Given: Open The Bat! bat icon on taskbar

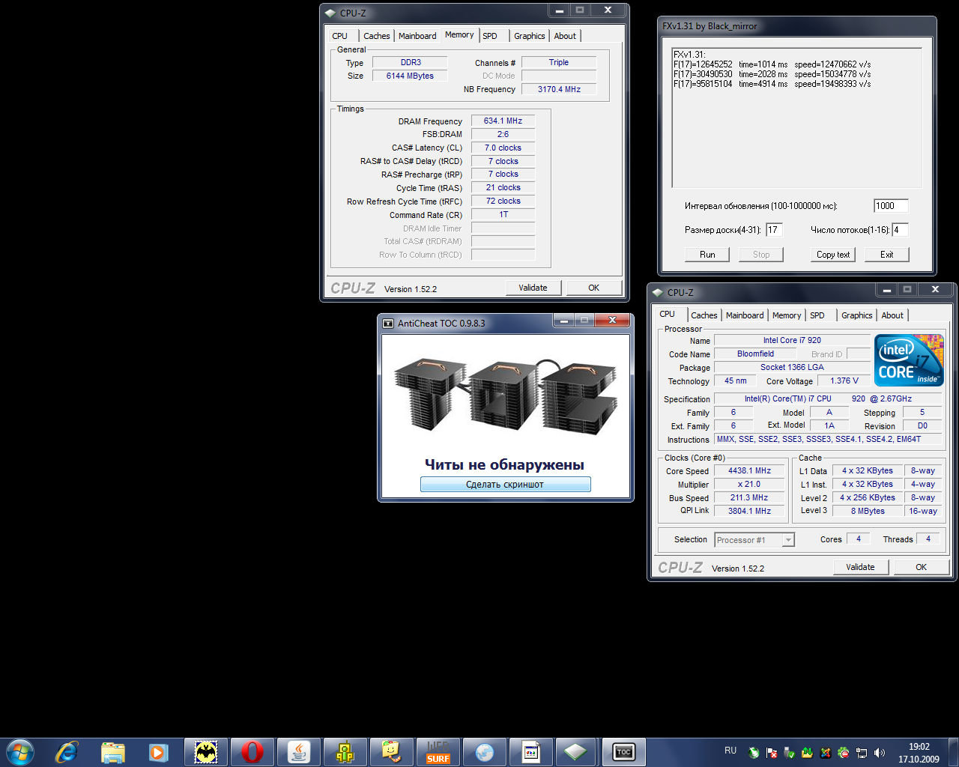Looking at the screenshot, I should (x=206, y=751).
